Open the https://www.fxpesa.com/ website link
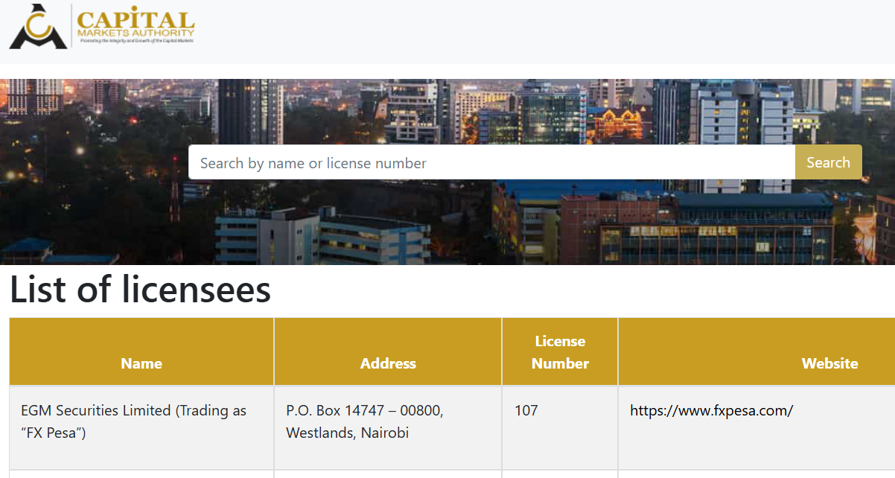Viewport: 895px width, 478px height. tap(711, 410)
